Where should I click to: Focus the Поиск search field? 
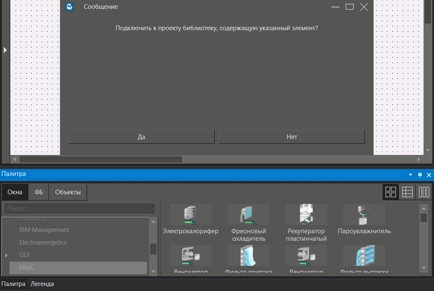coord(80,208)
